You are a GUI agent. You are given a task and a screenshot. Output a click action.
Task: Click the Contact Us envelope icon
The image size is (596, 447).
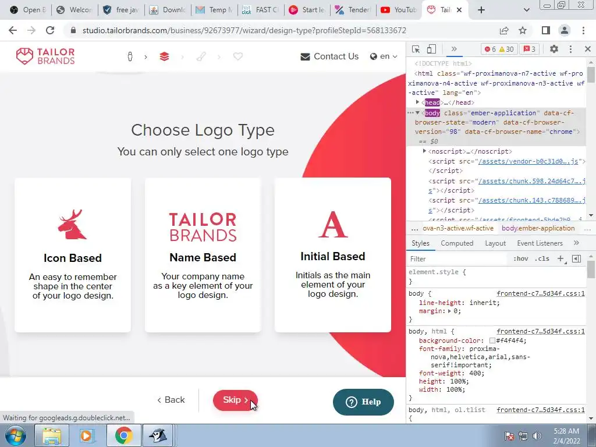click(x=305, y=56)
